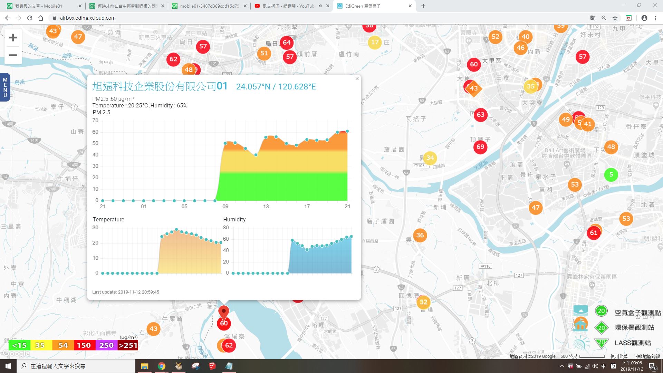Image resolution: width=663 pixels, height=373 pixels.
Task: Select the diamond-shaped 43 EPA station marker
Action: [474, 88]
